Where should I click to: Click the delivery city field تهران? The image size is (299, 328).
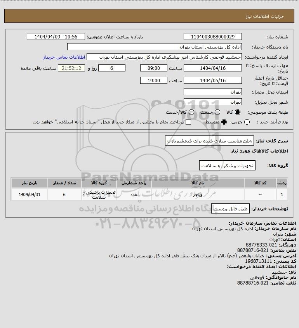[x=213, y=102]
